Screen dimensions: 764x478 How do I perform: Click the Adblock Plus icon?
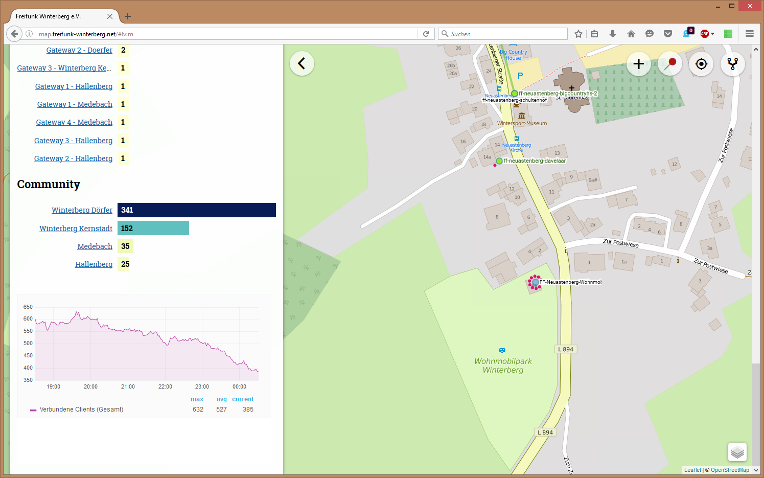[705, 34]
